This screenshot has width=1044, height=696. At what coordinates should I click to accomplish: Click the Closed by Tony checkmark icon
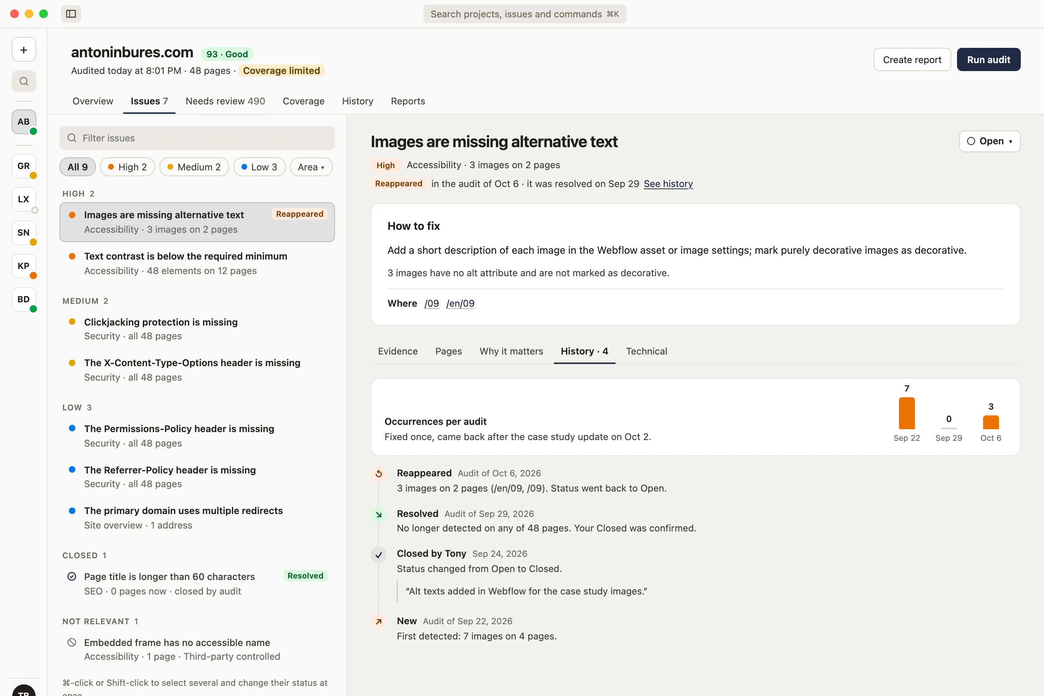[378, 555]
